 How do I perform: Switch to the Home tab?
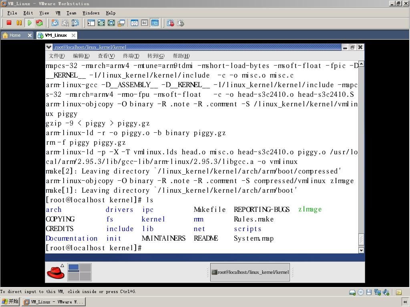coord(15,35)
